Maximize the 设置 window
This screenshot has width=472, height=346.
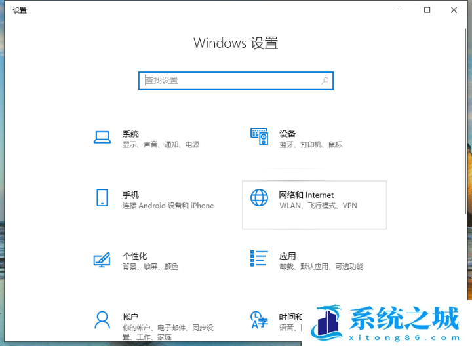[x=427, y=10]
